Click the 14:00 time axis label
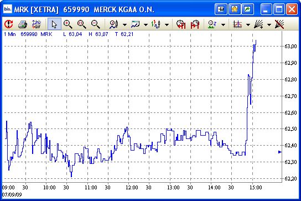Image resolution: width=301 pixels, height=201 pixels. pos(214,187)
